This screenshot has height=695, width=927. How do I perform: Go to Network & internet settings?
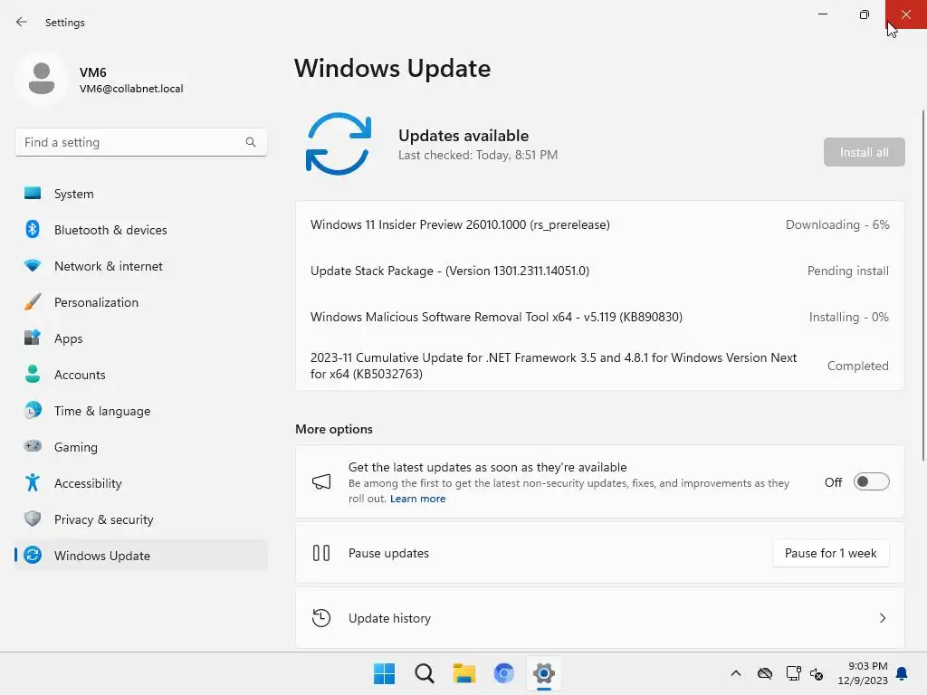click(x=140, y=266)
